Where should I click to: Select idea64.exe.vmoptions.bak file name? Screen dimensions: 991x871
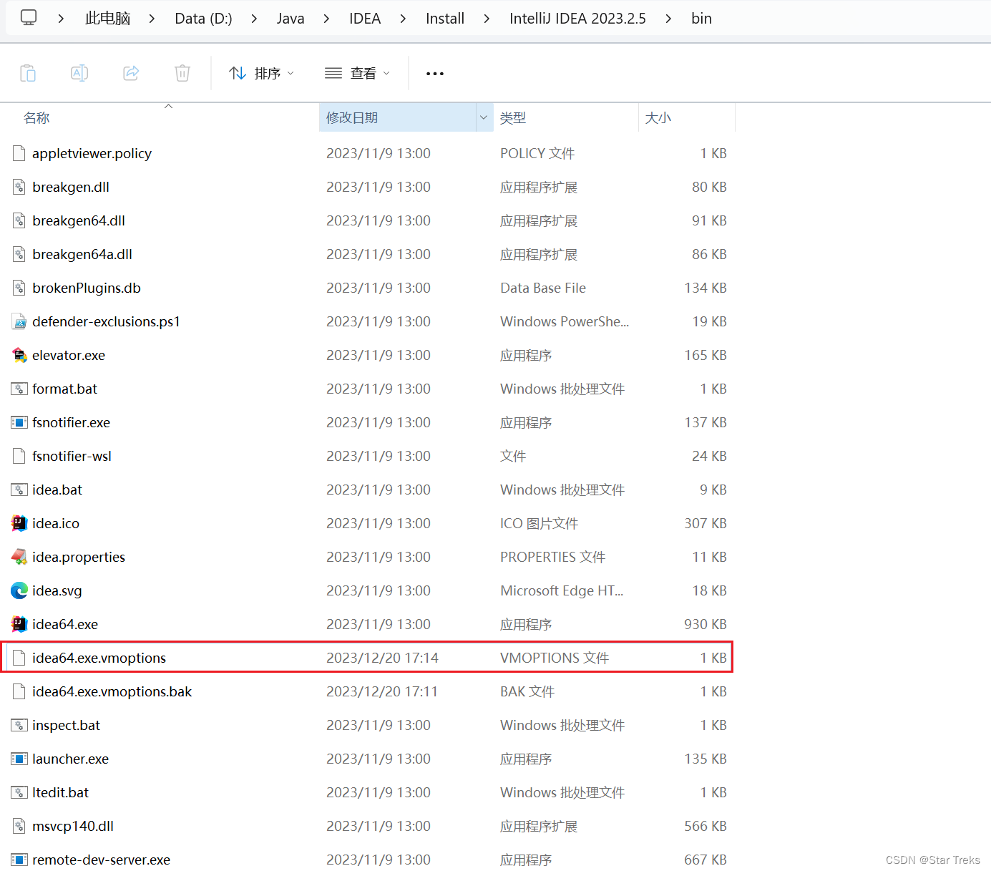tap(112, 691)
